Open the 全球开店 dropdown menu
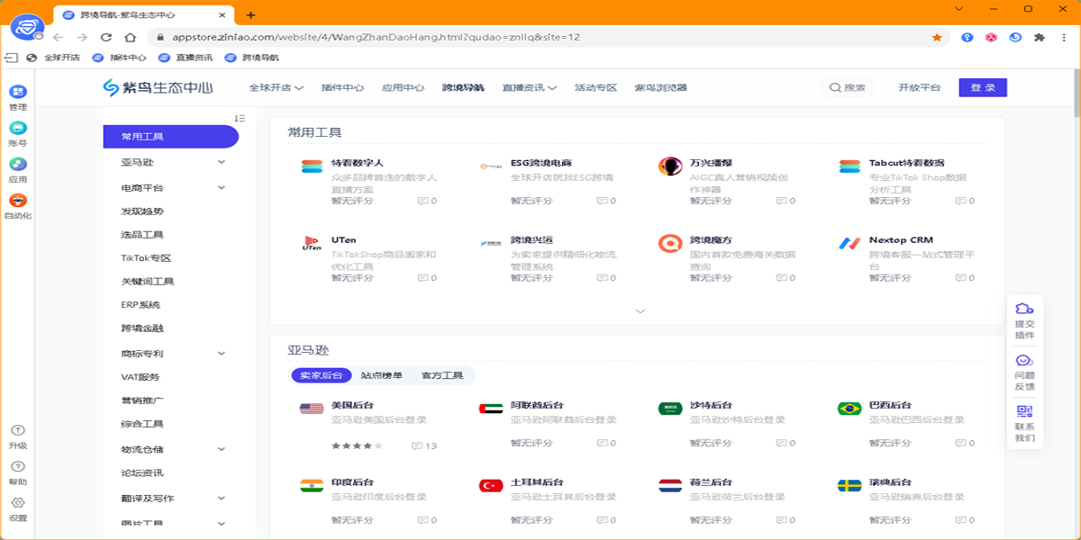 [276, 88]
